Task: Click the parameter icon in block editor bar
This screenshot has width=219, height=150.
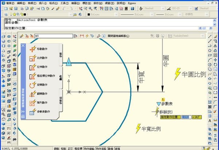Action: click(x=82, y=36)
